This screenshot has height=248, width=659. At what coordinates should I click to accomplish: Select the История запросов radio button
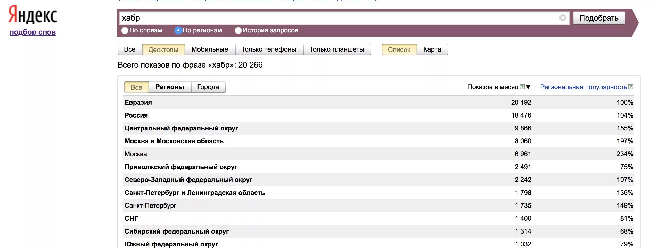coord(238,30)
